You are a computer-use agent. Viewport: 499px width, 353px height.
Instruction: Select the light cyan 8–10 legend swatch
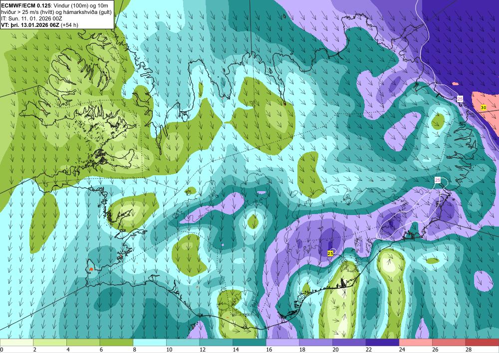click(x=150, y=343)
